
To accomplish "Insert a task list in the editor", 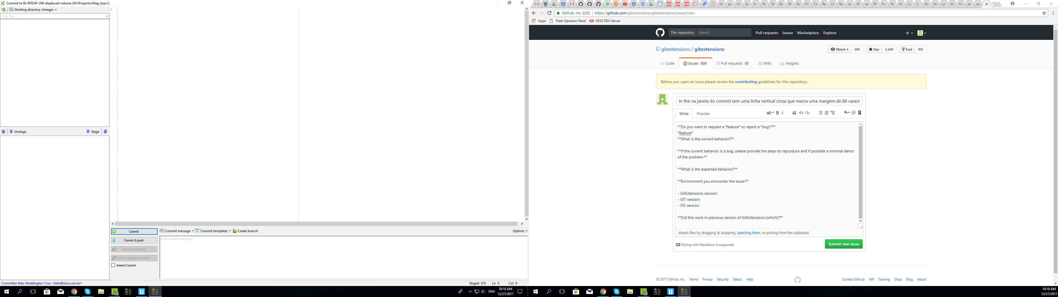I will click(x=833, y=112).
